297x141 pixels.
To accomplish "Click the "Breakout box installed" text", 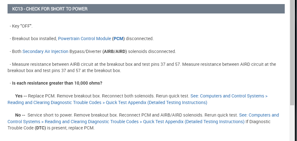I will [34, 39].
